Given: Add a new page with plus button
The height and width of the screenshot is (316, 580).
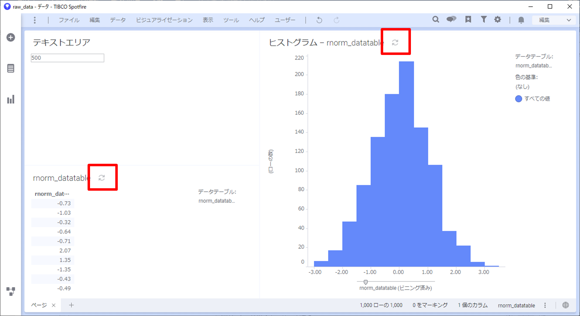Looking at the screenshot, I should pos(71,305).
